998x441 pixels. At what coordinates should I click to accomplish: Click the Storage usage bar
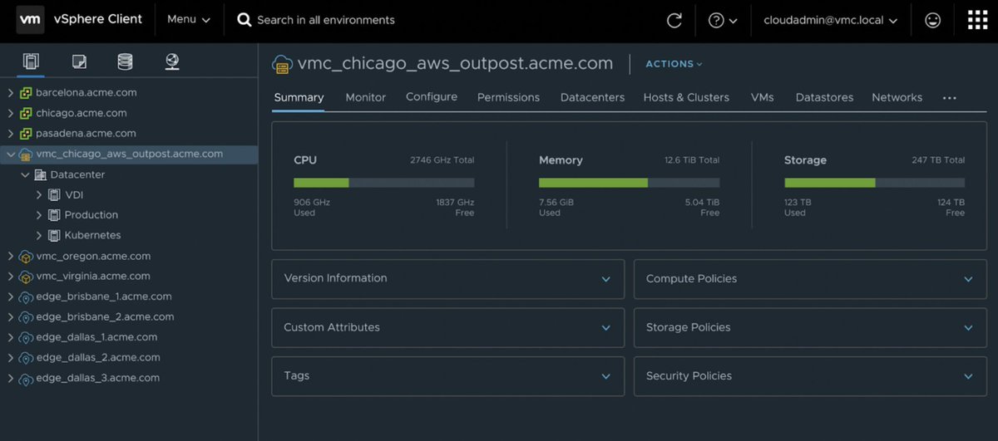[x=874, y=183]
